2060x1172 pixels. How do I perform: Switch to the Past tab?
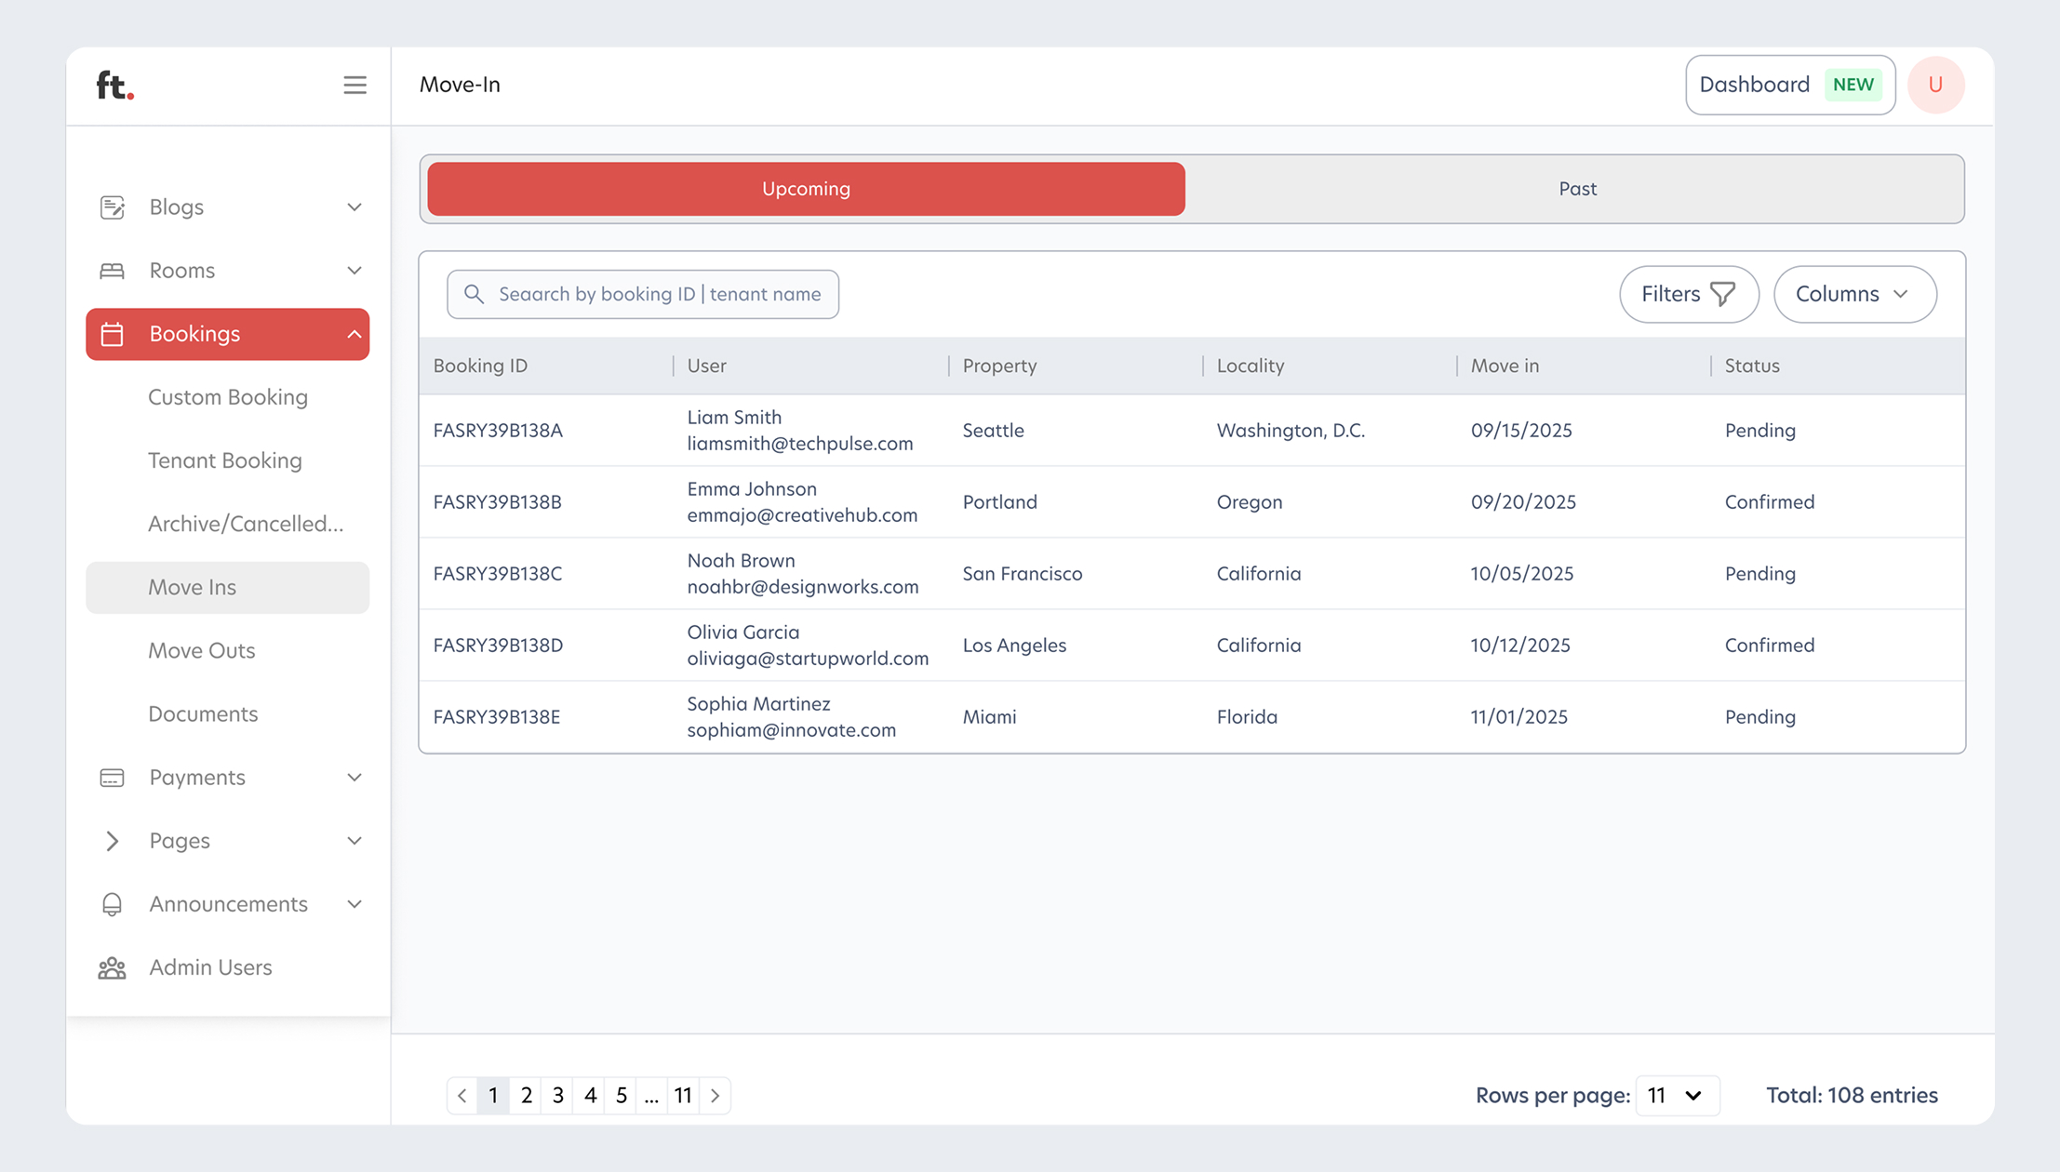(1577, 189)
